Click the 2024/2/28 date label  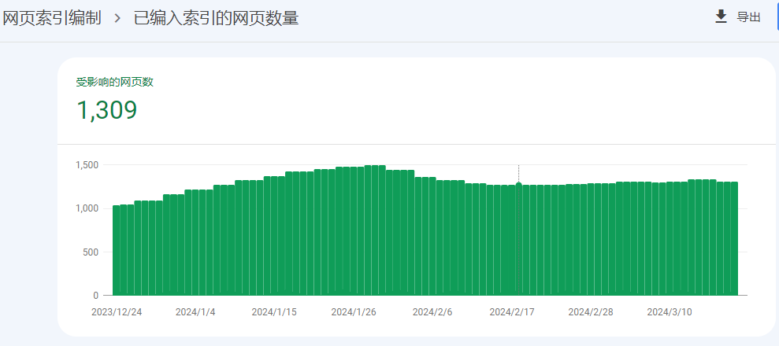click(x=591, y=312)
